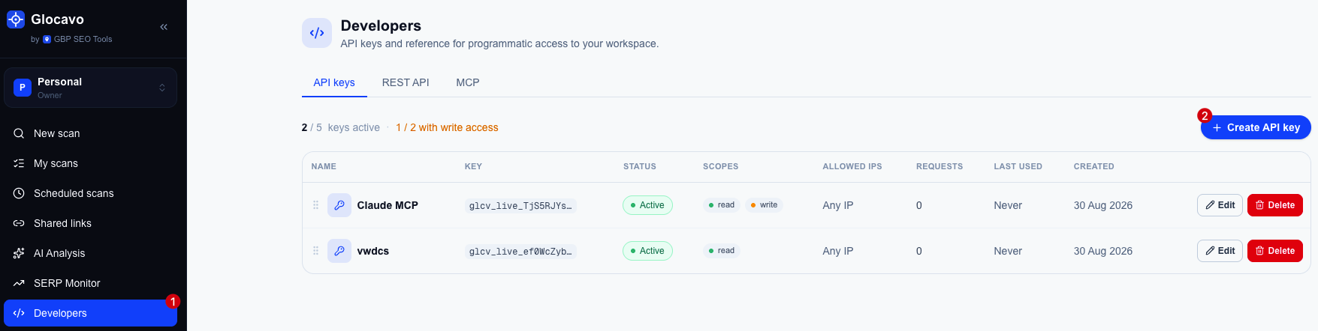1318x331 pixels.
Task: Click the Scheduled scans clock icon
Action: (19, 193)
